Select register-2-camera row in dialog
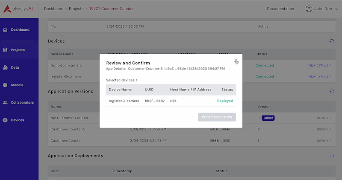342x180 pixels. pos(171,101)
